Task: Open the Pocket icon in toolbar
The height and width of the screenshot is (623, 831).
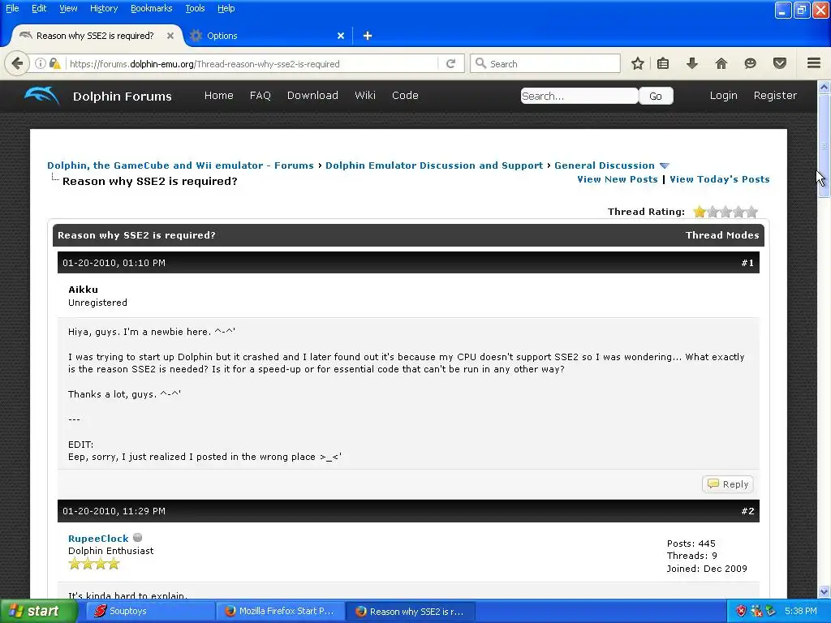Action: (x=780, y=63)
